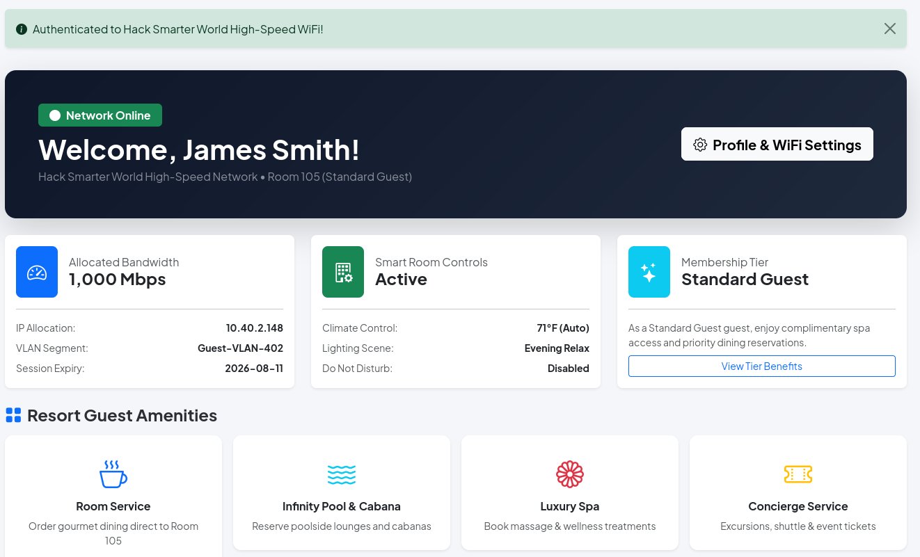The height and width of the screenshot is (557, 920).
Task: Click the gear icon in the settings button
Action: [700, 145]
